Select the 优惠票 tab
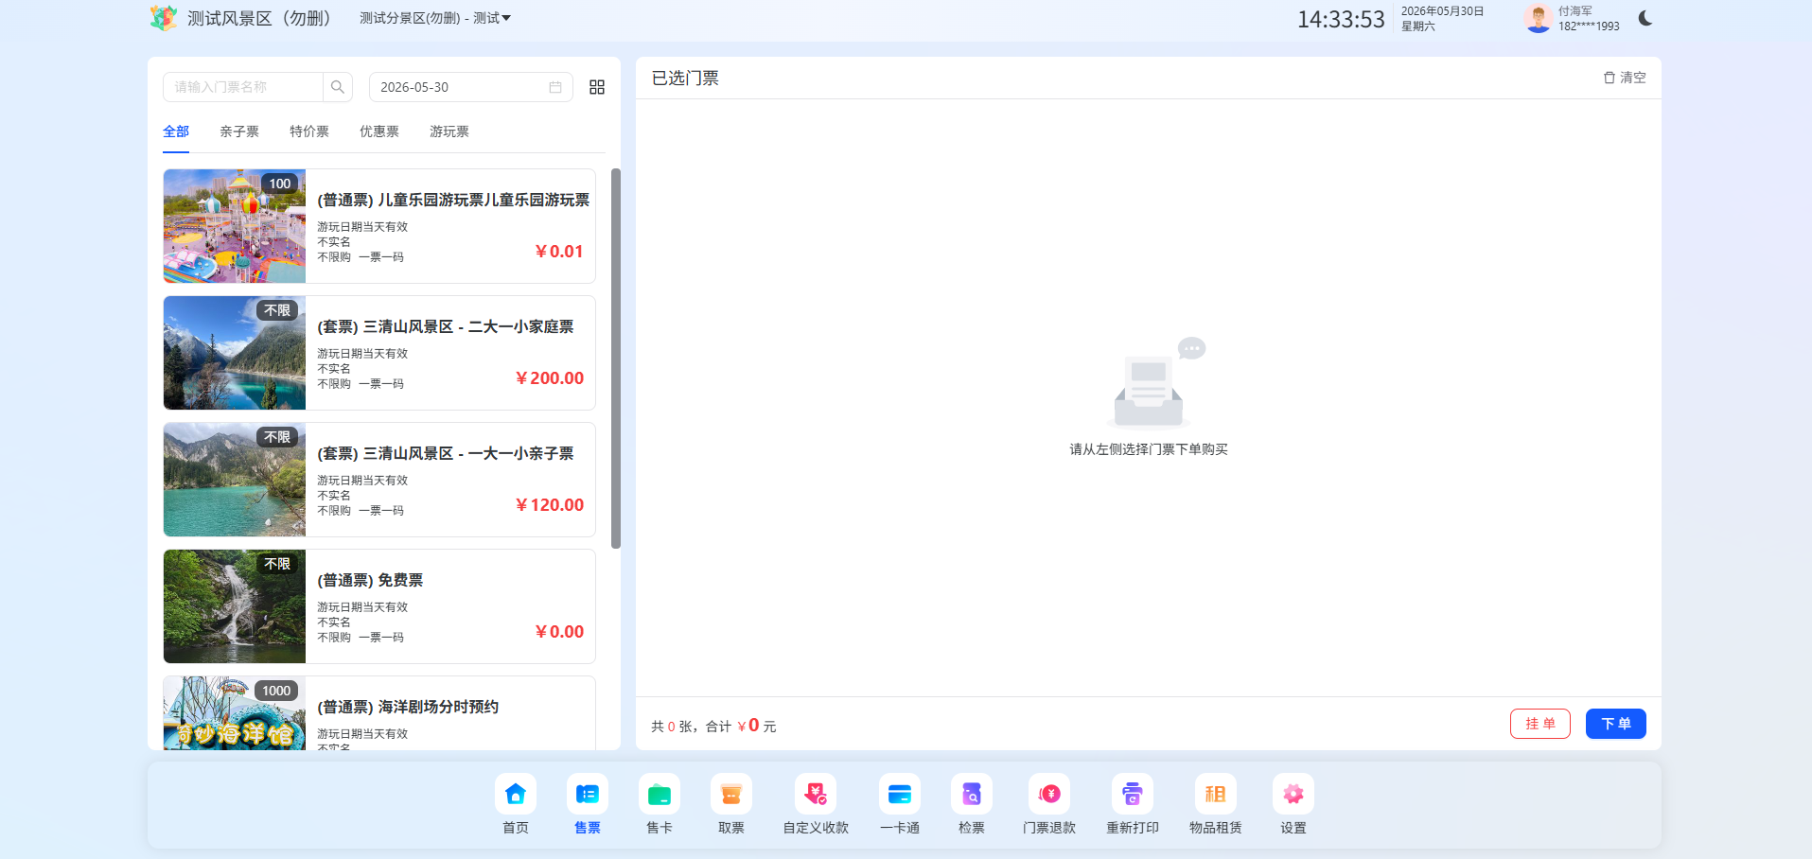Screen dimensions: 1812x859 379,131
